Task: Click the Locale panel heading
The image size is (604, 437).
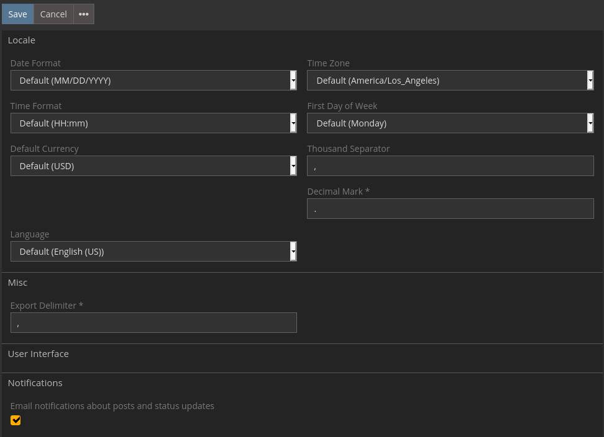Action: [22, 40]
